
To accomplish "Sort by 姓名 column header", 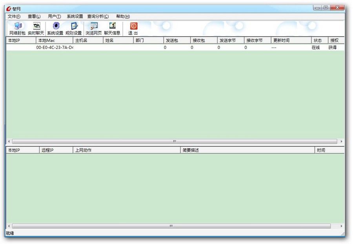I will tap(118, 40).
